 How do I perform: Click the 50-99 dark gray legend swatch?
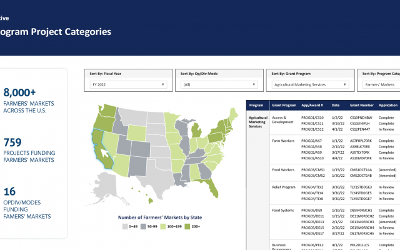pyautogui.click(x=143, y=227)
